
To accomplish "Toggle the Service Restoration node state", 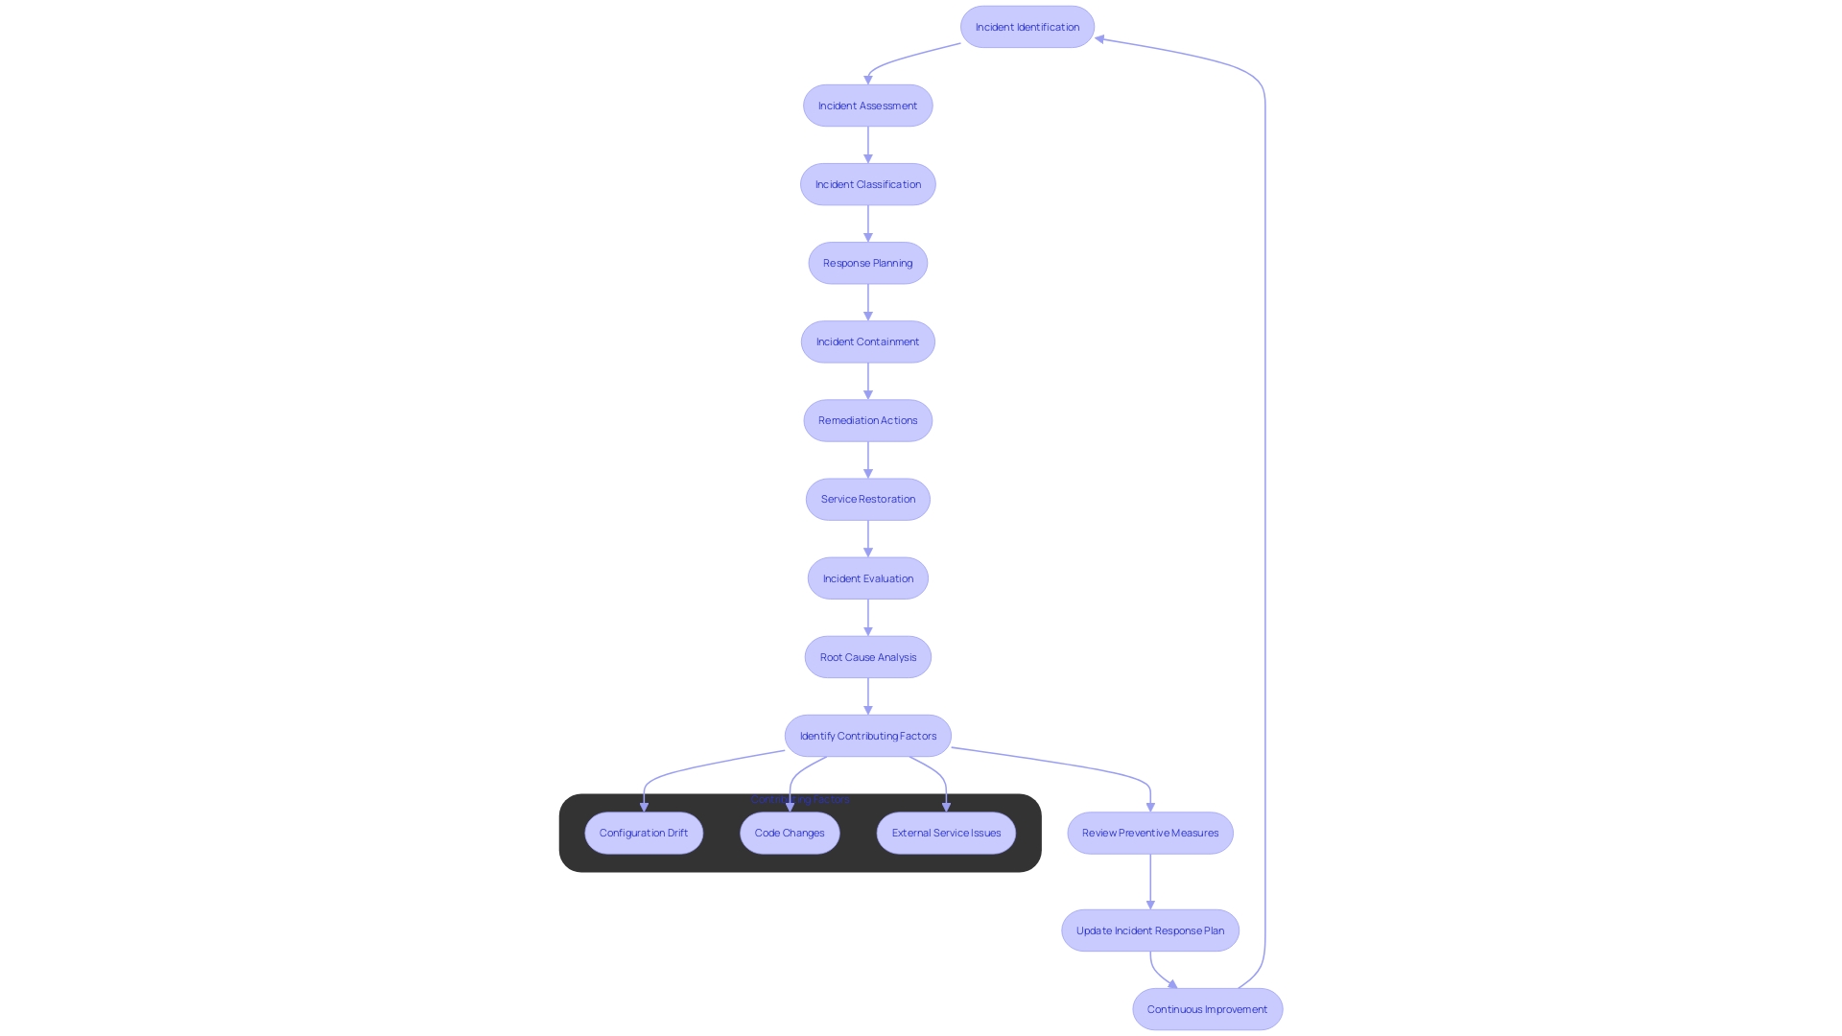I will click(x=866, y=499).
